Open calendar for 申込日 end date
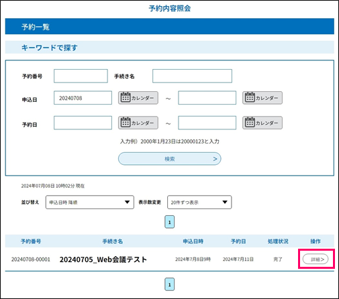 262,98
